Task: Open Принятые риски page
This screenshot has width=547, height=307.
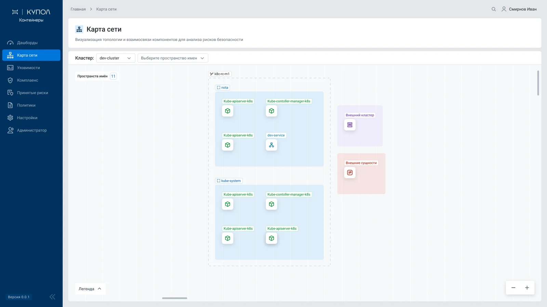Action: 31,93
